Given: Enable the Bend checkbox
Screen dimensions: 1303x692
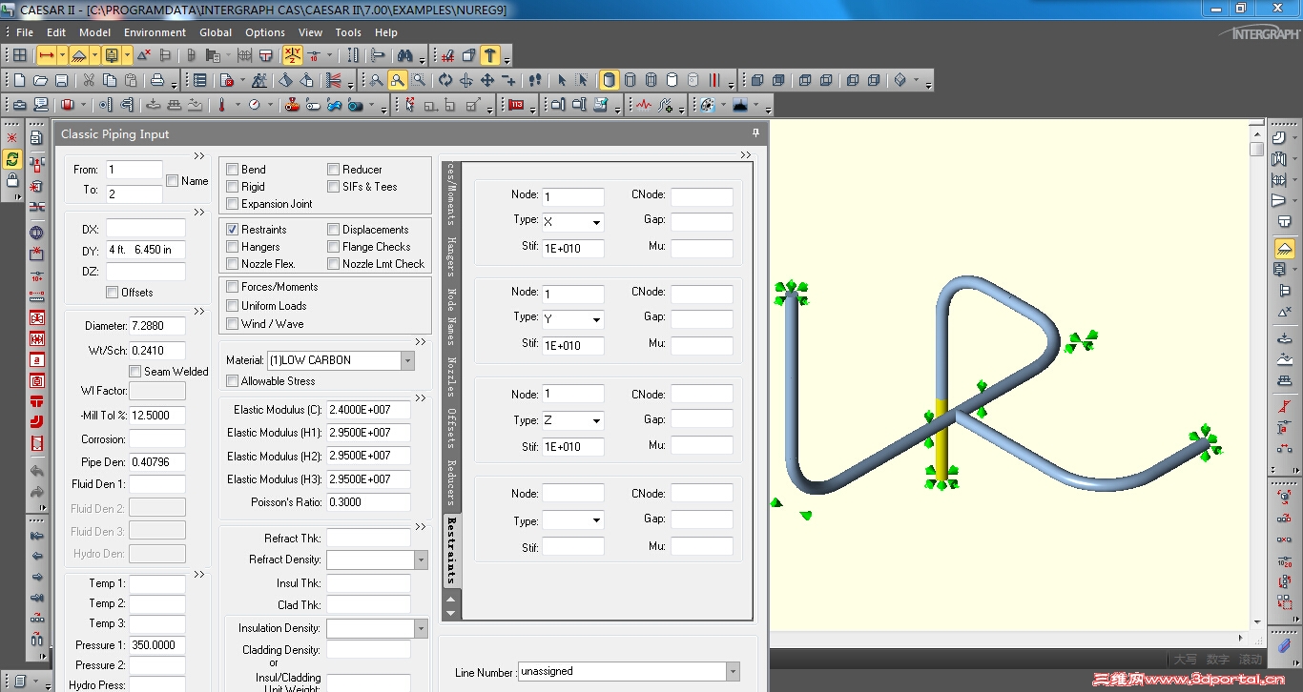Looking at the screenshot, I should click(233, 170).
